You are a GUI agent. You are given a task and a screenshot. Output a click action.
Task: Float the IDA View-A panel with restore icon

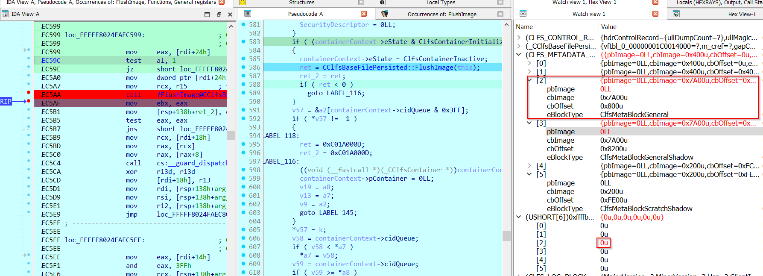219,14
